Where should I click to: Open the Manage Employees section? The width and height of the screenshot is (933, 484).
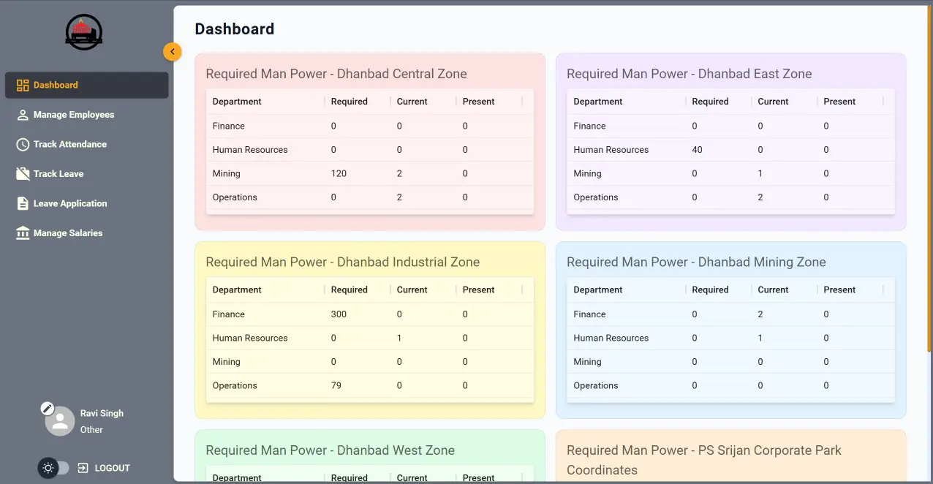73,115
